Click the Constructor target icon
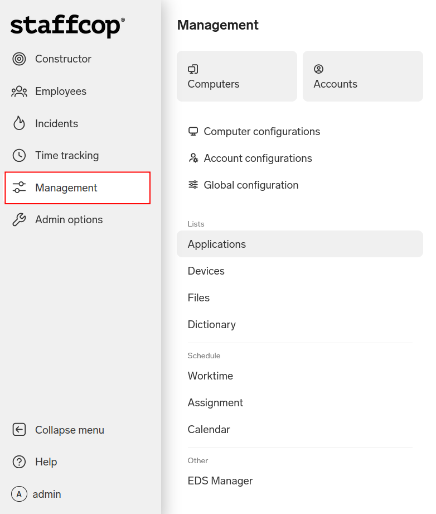 coord(19,59)
